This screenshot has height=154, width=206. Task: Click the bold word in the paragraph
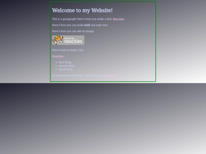tap(87, 25)
